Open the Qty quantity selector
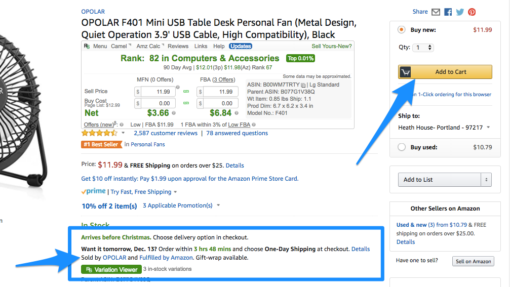The width and height of the screenshot is (510, 287). pos(423,48)
